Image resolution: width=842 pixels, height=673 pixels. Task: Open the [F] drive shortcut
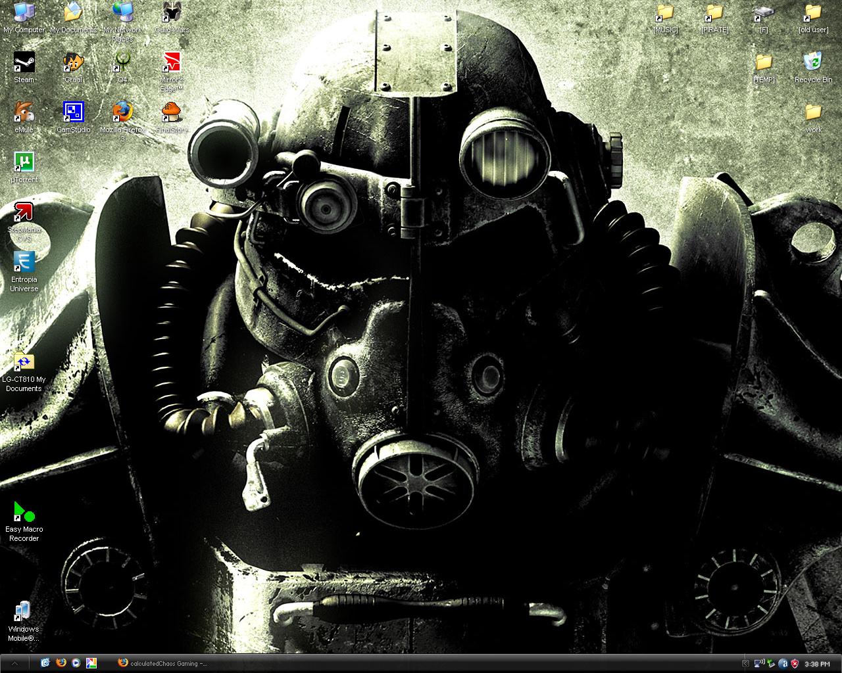[764, 18]
